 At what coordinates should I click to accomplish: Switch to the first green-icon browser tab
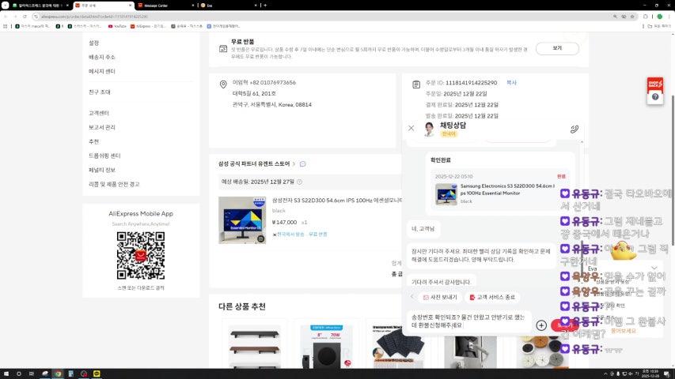point(40,6)
